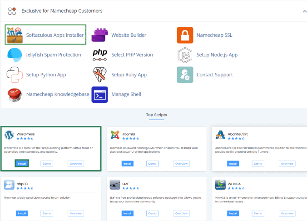Select the Top Scripts tab
This screenshot has height=221, width=307.
pos(156,115)
